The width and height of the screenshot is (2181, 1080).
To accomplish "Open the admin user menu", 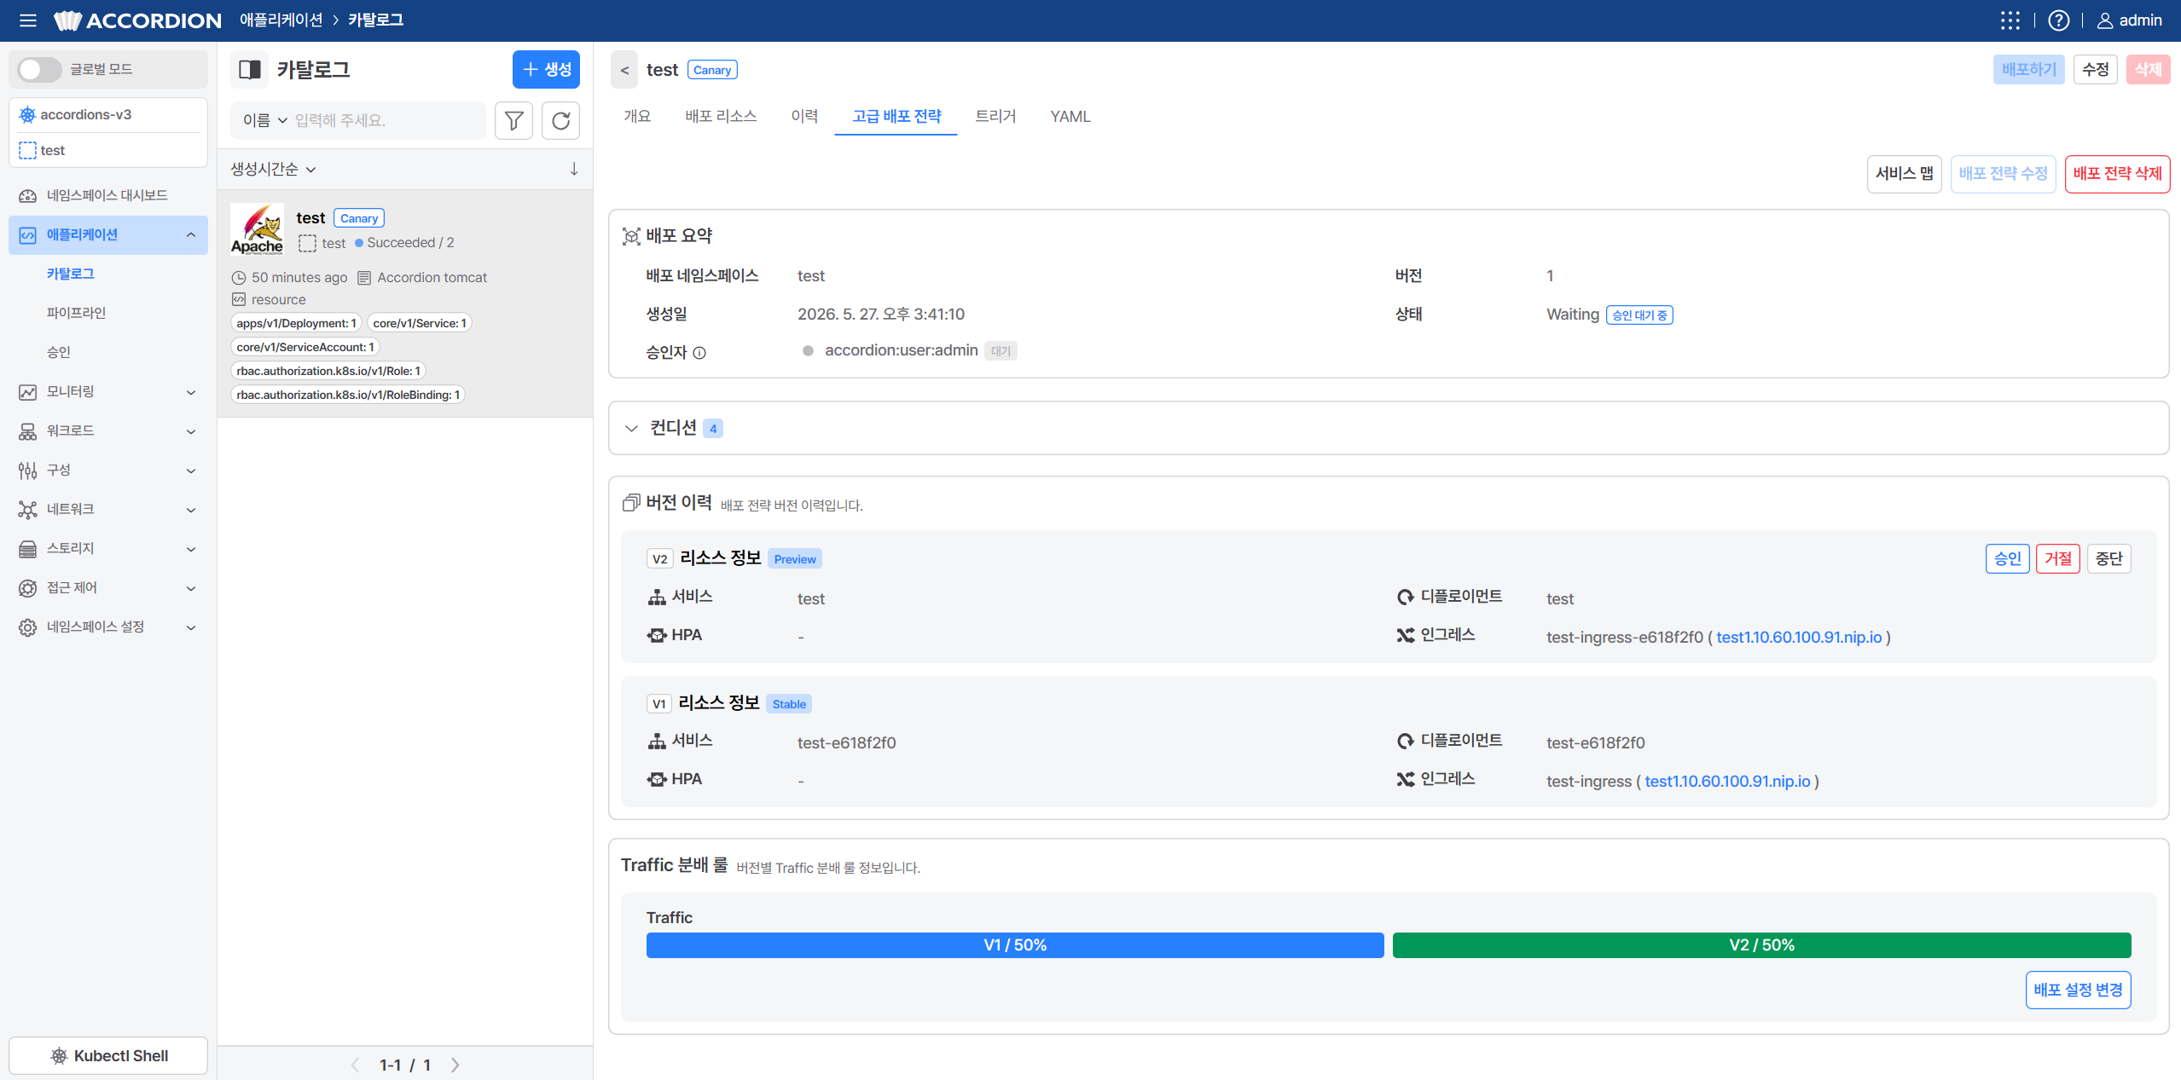I will click(2129, 20).
